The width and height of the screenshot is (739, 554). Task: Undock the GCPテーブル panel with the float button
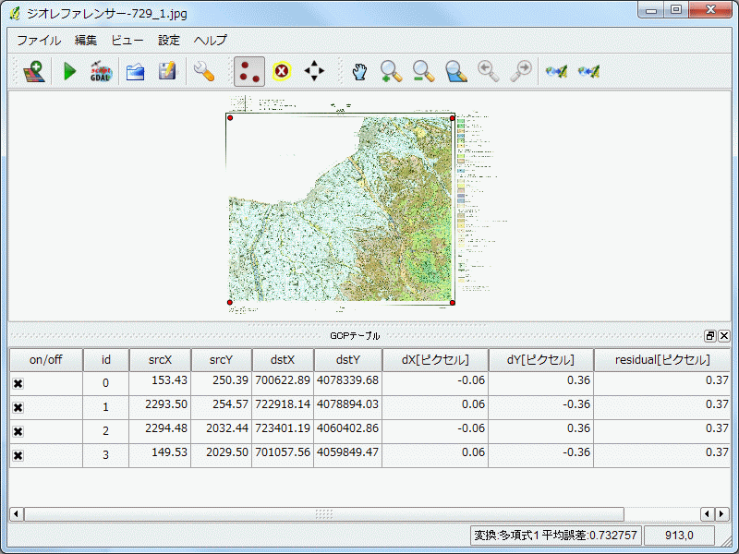pos(709,336)
